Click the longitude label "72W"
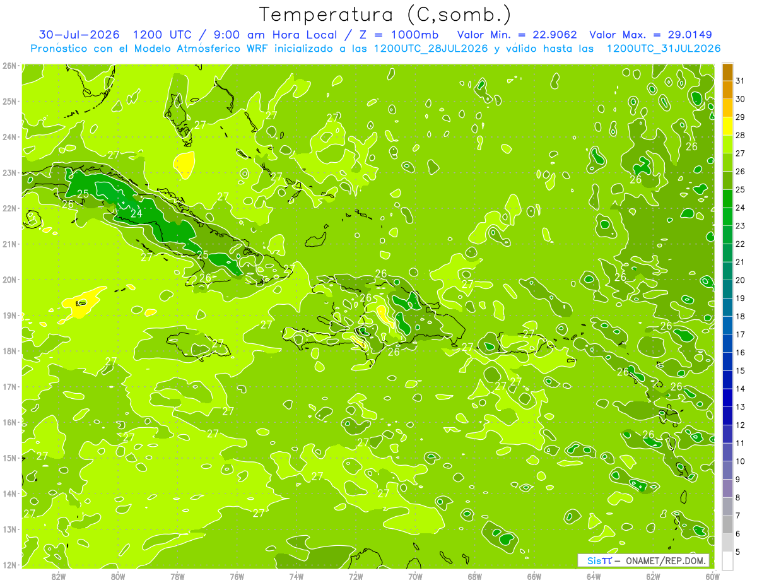The image size is (757, 585). [x=356, y=576]
